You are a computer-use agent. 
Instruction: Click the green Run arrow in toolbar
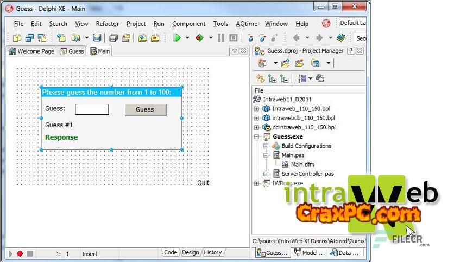176,38
